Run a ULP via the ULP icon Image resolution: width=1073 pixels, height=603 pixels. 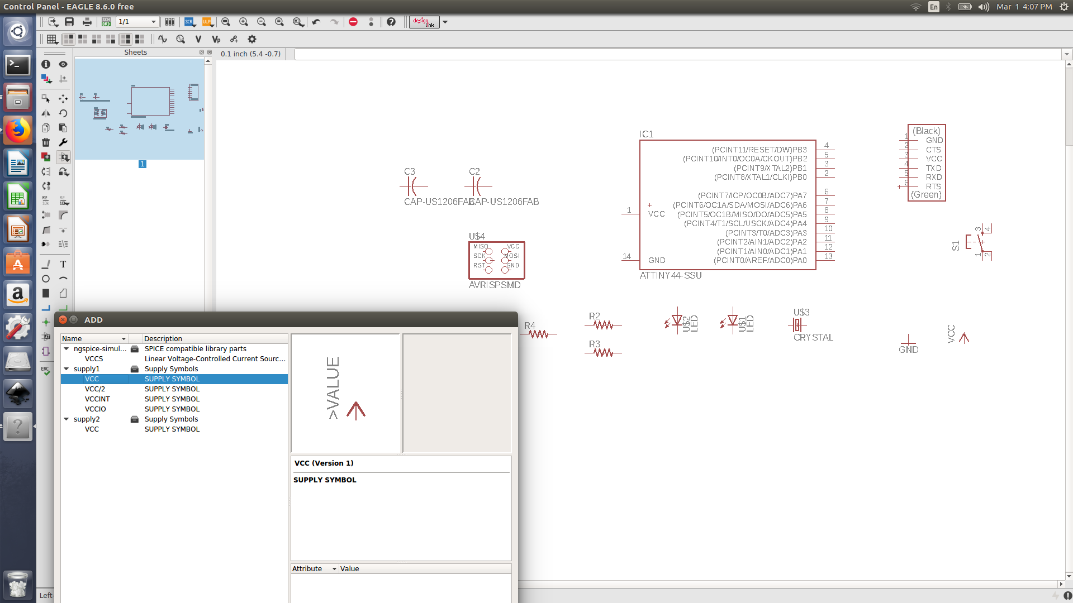click(x=208, y=22)
